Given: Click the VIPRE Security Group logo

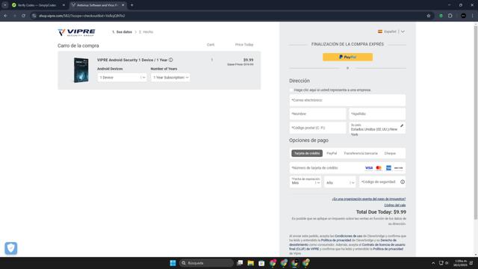Looking at the screenshot, I should (76, 32).
